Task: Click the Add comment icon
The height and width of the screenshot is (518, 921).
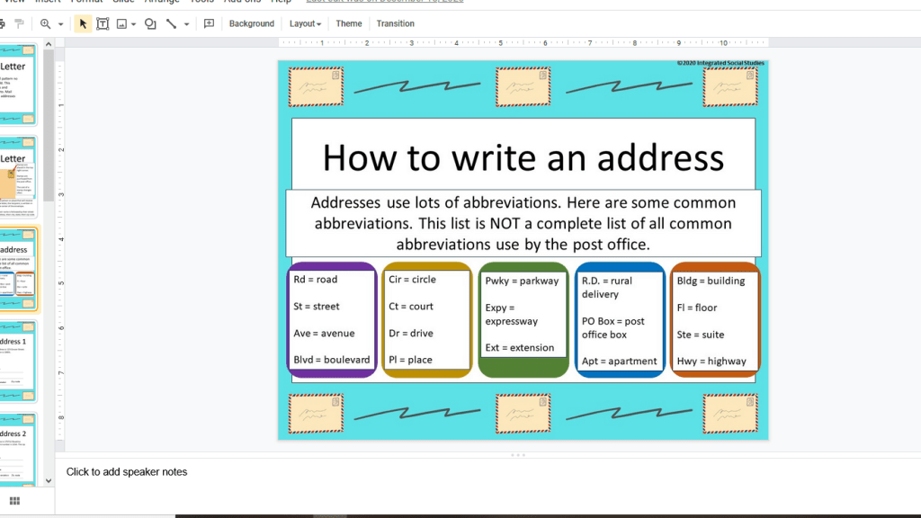Action: 209,23
